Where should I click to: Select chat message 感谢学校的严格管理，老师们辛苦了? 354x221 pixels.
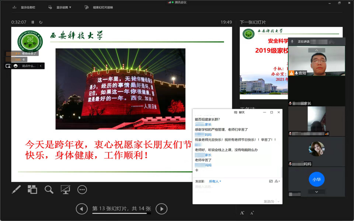pos(221,129)
